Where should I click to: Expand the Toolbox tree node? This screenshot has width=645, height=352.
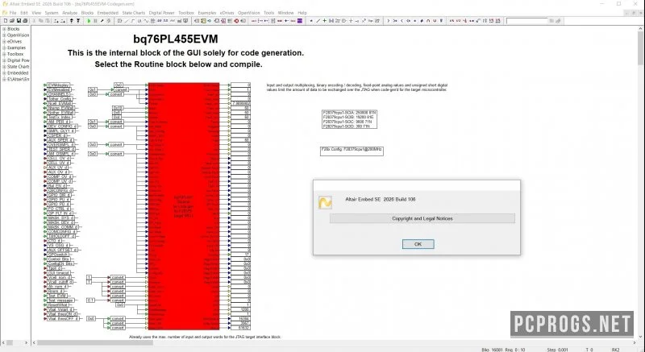click(4, 54)
